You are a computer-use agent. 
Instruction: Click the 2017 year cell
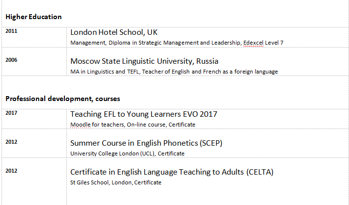pyautogui.click(x=11, y=113)
